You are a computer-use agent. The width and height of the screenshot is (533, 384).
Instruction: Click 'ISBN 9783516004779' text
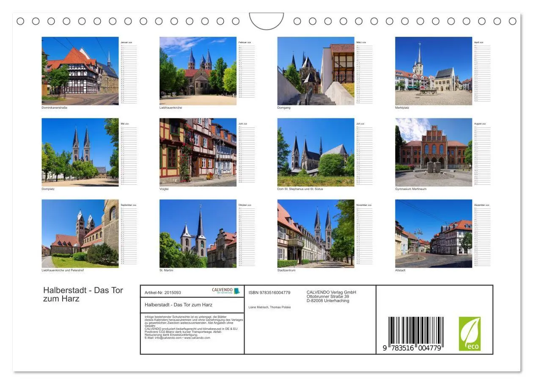(269, 293)
